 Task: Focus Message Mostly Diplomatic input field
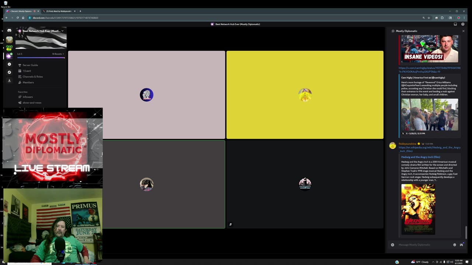(424, 245)
